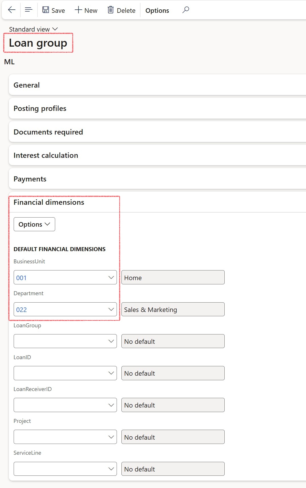Click the Save disk icon
This screenshot has height=488, width=306.
click(x=46, y=10)
